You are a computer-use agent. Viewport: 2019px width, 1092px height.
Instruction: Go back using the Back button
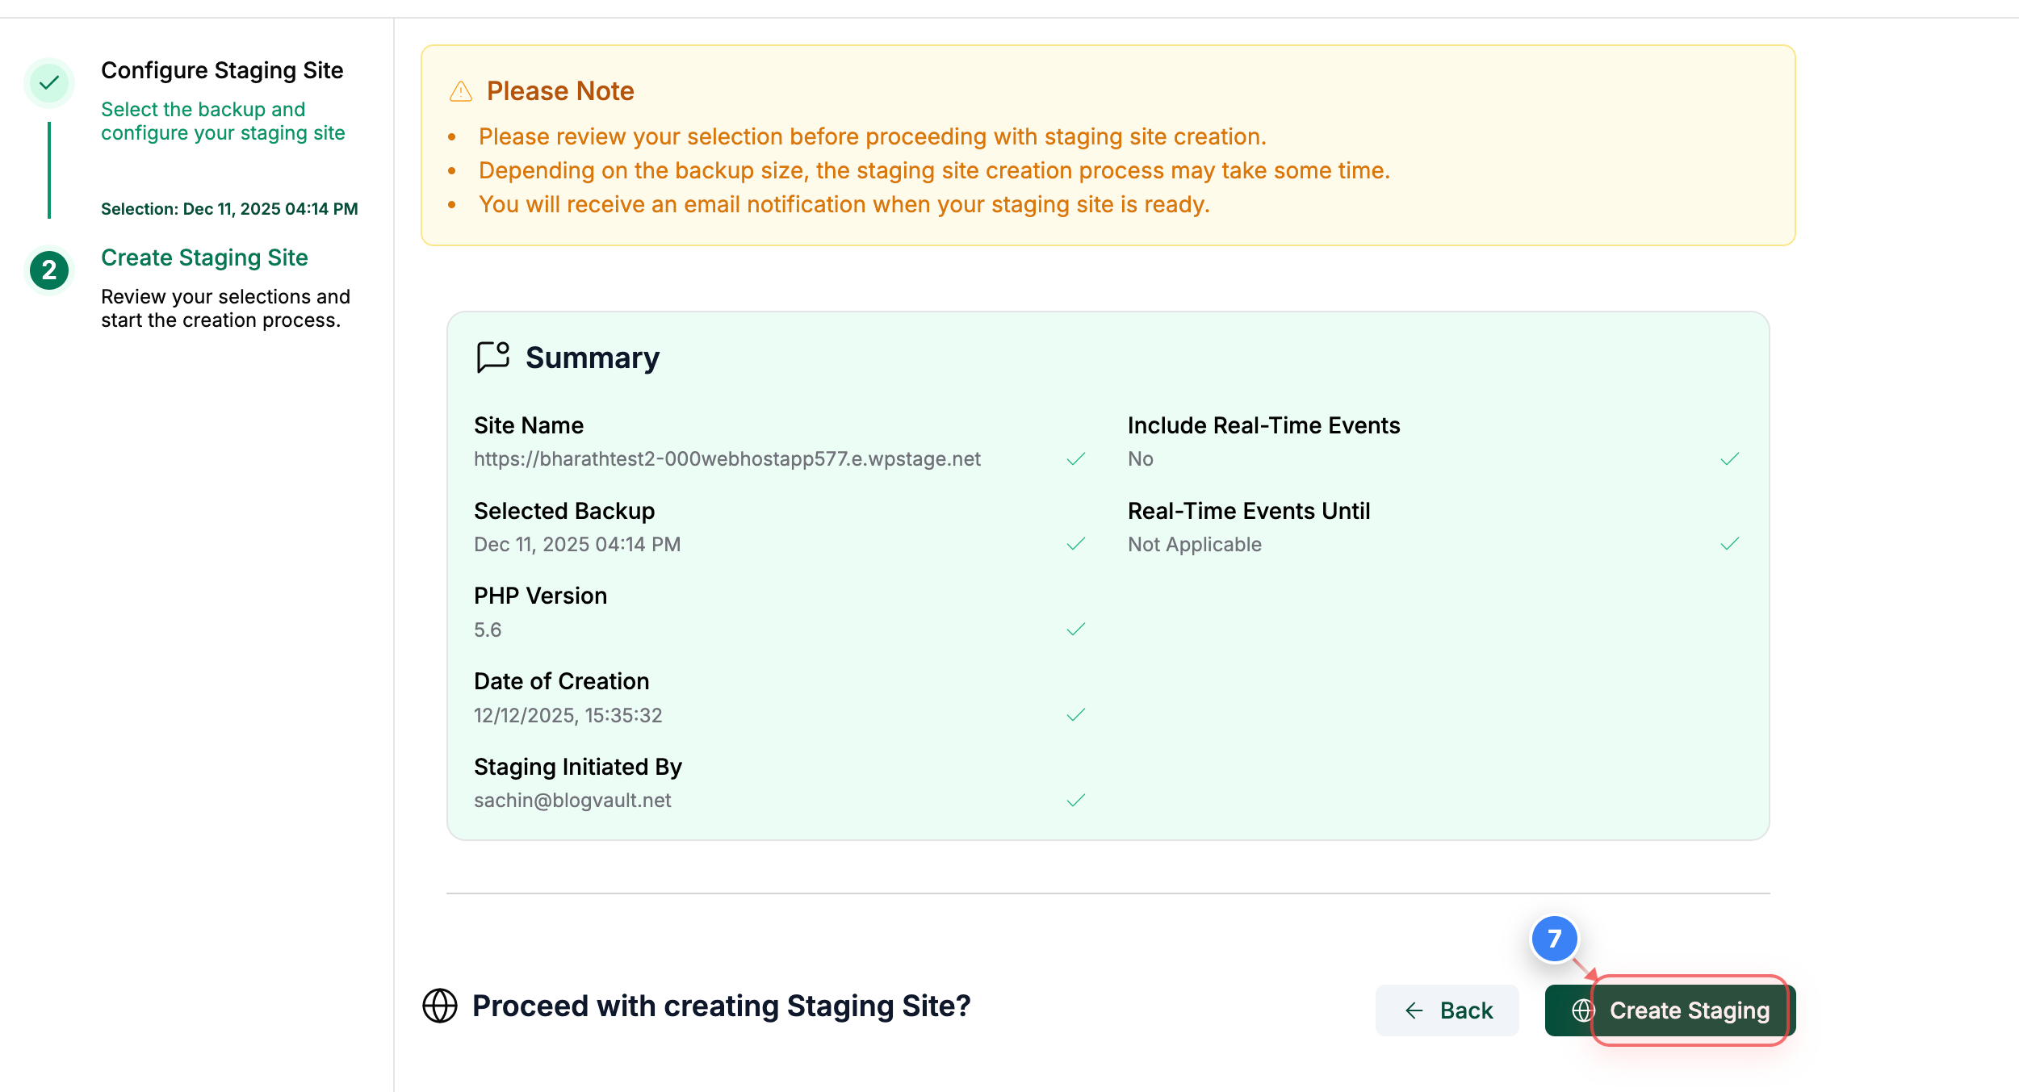point(1447,1010)
